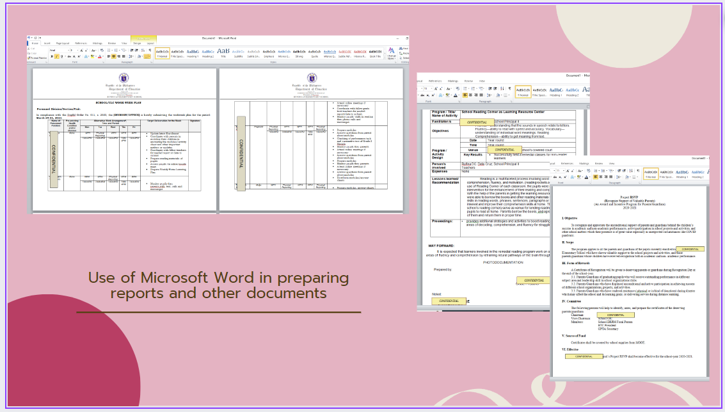Click Justify in the Work Week Plan window

[x=123, y=56]
